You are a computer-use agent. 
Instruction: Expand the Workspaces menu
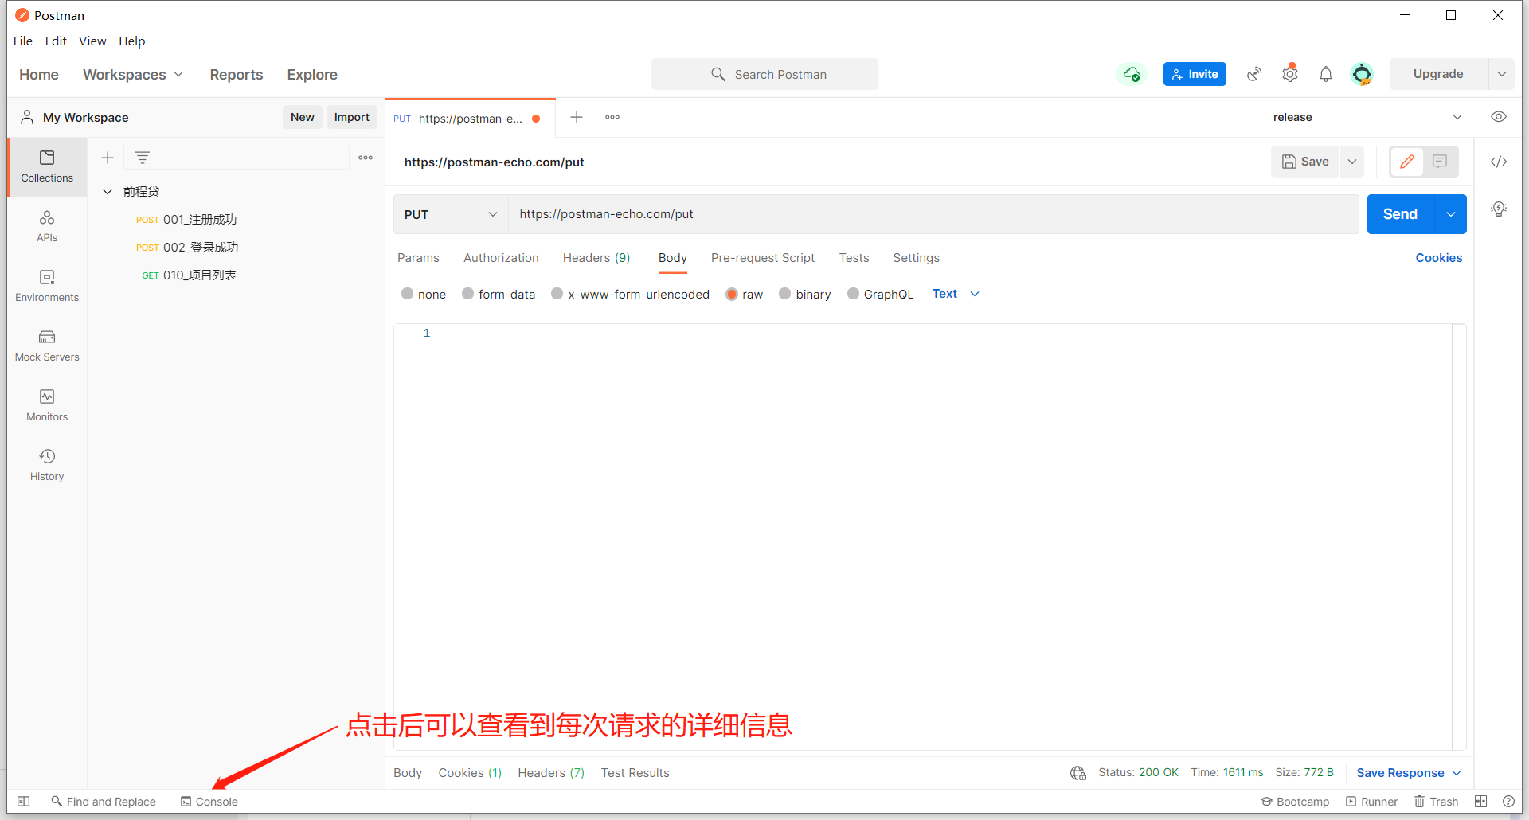pyautogui.click(x=133, y=74)
